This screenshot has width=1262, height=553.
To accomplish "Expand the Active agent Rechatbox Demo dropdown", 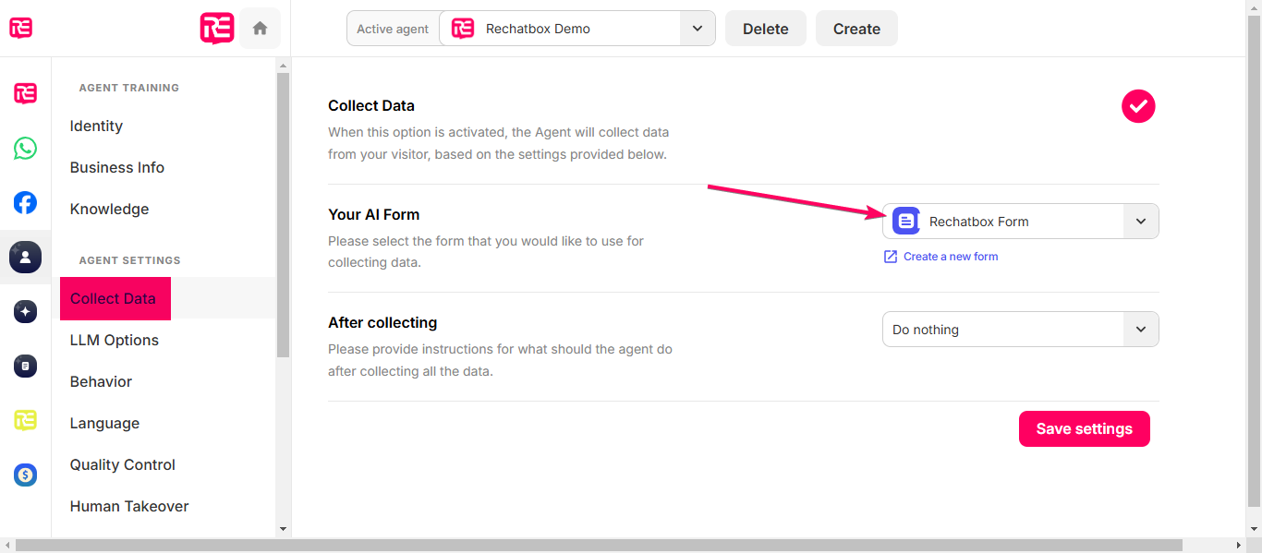I will tap(577, 29).
